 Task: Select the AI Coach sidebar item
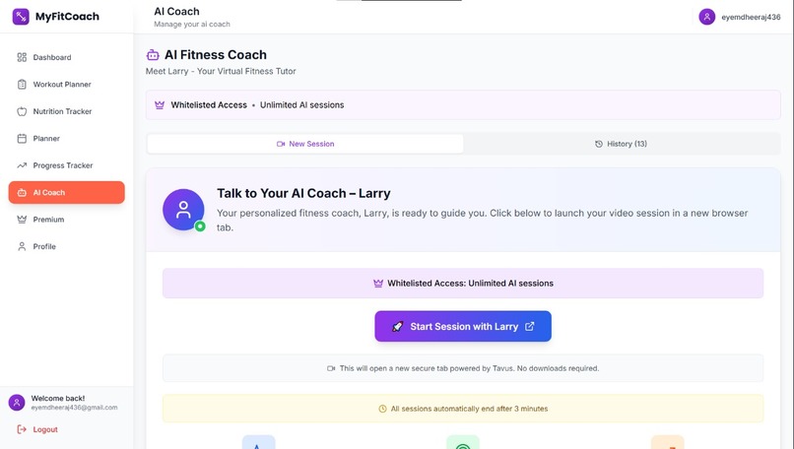[66, 192]
